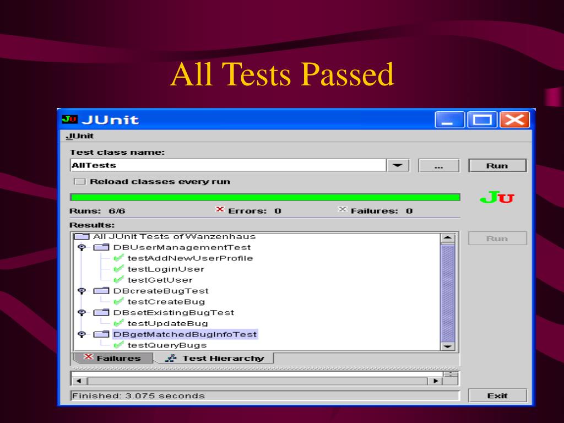Switch to the Test Hierarchy tab
The width and height of the screenshot is (564, 423).
(215, 358)
